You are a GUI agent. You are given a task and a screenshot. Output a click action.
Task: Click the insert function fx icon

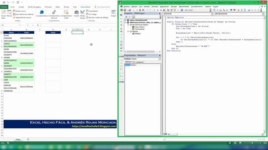click(x=38, y=25)
